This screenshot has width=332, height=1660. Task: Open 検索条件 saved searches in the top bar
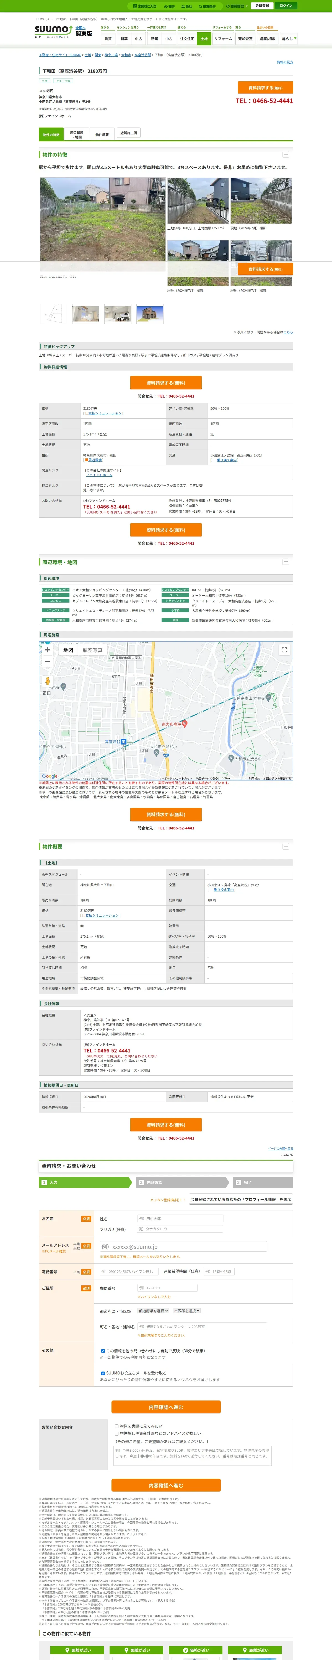coord(207,6)
